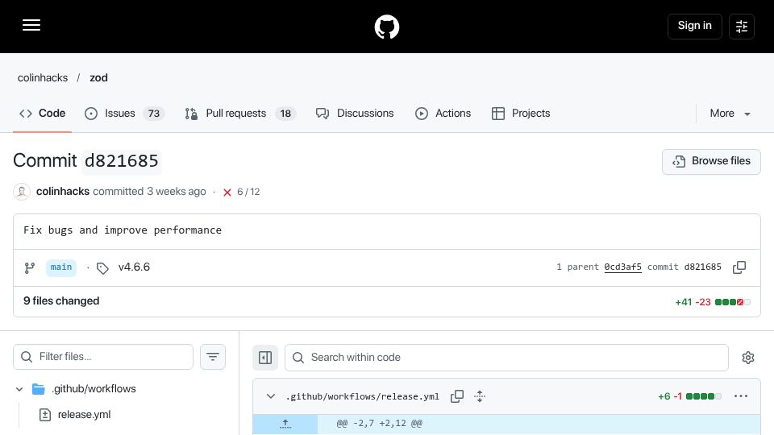The width and height of the screenshot is (774, 435).
Task: Open the main branch label
Action: coord(61,267)
